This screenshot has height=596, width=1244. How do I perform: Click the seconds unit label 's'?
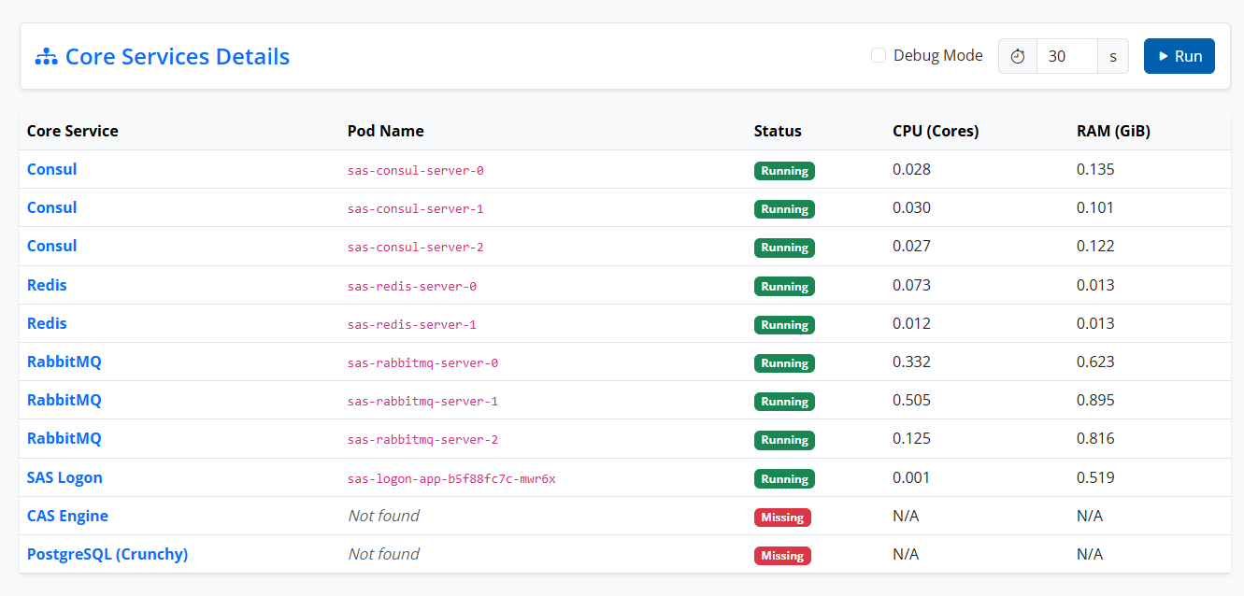[1113, 56]
